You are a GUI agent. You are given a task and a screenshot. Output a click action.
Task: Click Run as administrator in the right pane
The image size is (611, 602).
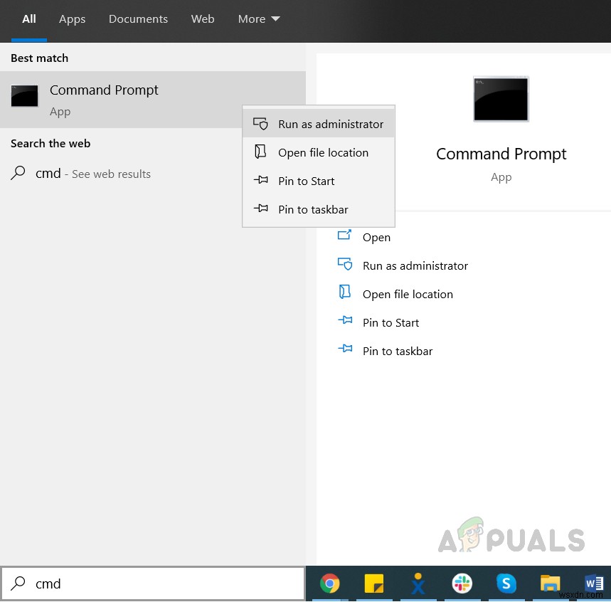415,266
